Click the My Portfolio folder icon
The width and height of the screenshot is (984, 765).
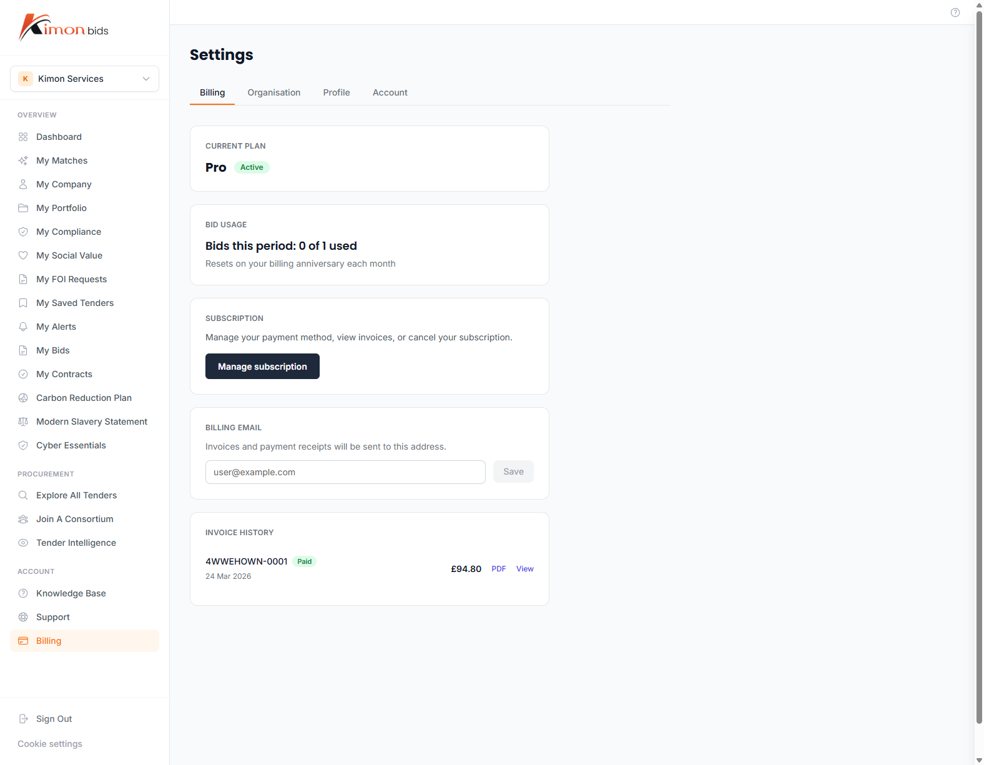(23, 208)
